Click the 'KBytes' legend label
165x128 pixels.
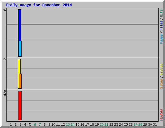[161, 115]
